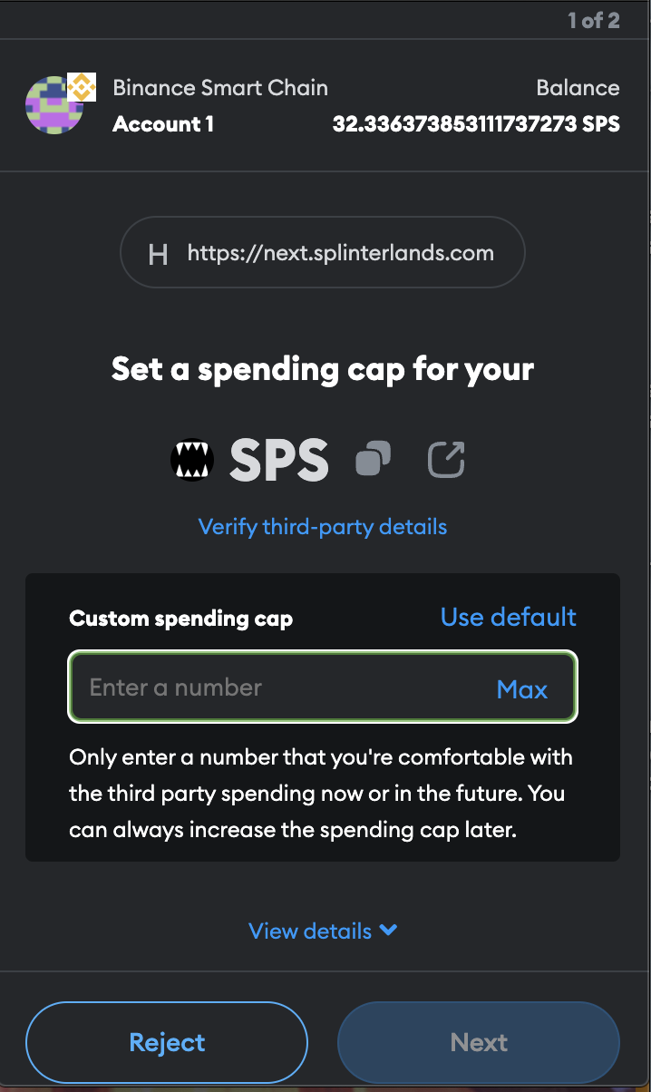651x1092 pixels.
Task: Reject the spending cap request
Action: 167,1042
